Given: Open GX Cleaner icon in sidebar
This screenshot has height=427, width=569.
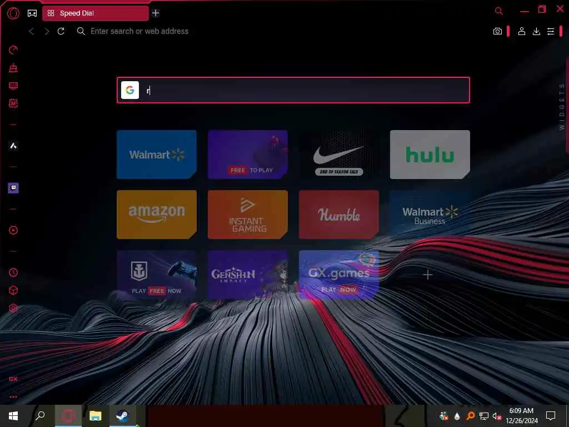Looking at the screenshot, I should coord(13,68).
